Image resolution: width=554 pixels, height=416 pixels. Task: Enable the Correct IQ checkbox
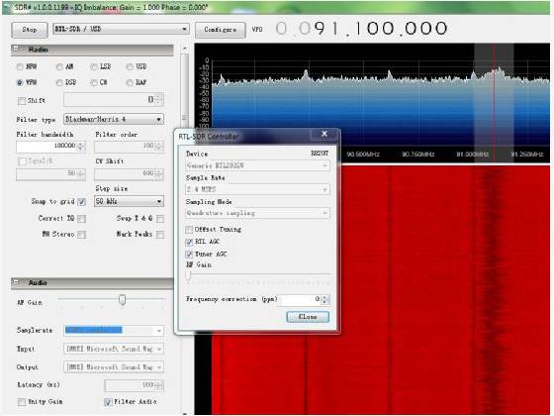81,219
